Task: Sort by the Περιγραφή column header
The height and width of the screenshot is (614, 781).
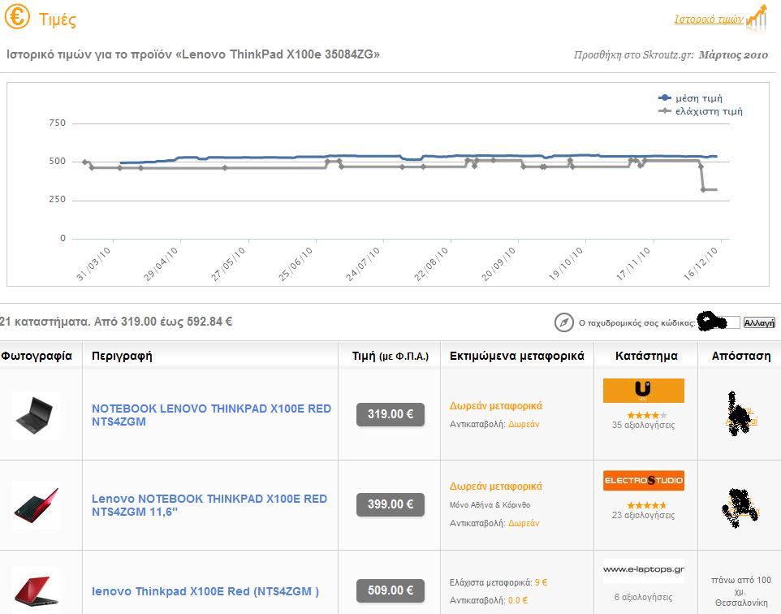Action: [122, 356]
